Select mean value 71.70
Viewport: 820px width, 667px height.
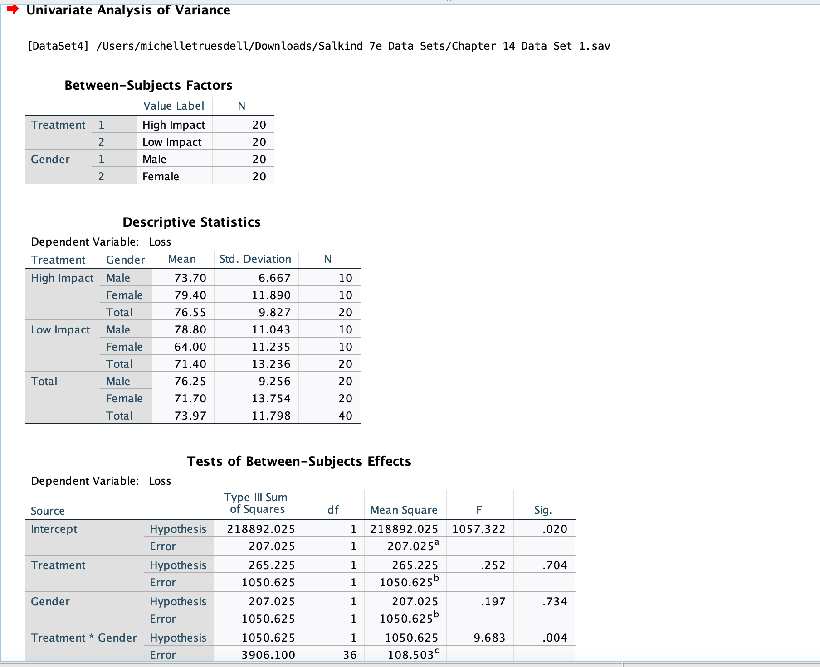pos(190,398)
